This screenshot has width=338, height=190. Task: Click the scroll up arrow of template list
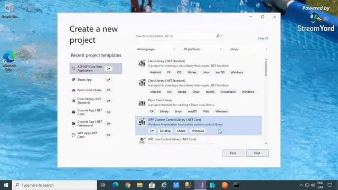266,59
